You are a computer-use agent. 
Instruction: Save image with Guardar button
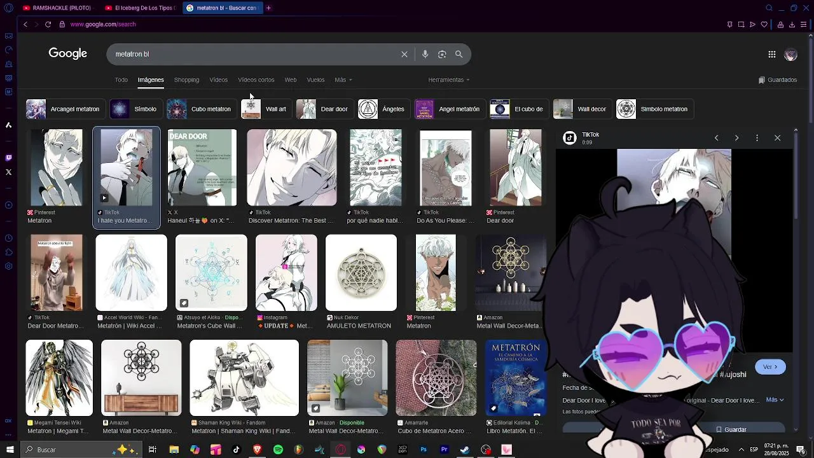(x=731, y=429)
